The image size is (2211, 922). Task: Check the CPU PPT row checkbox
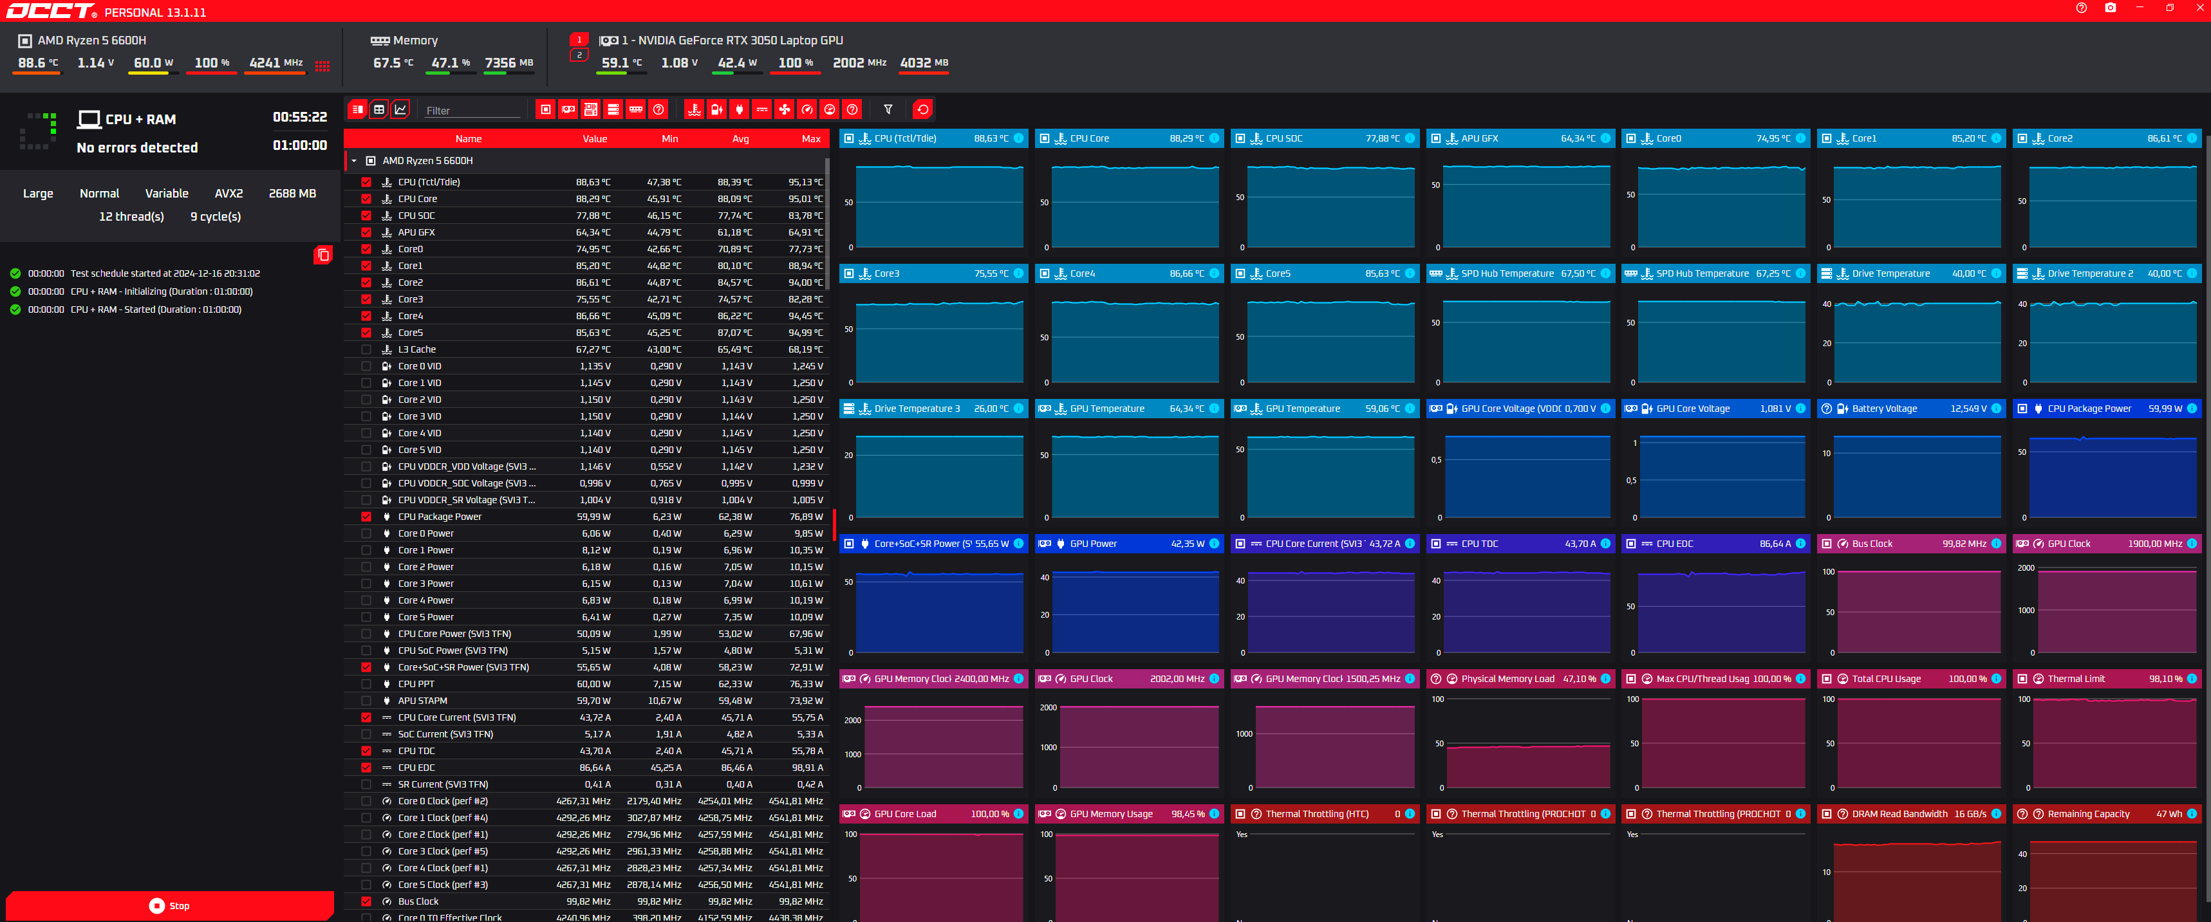coord(366,683)
